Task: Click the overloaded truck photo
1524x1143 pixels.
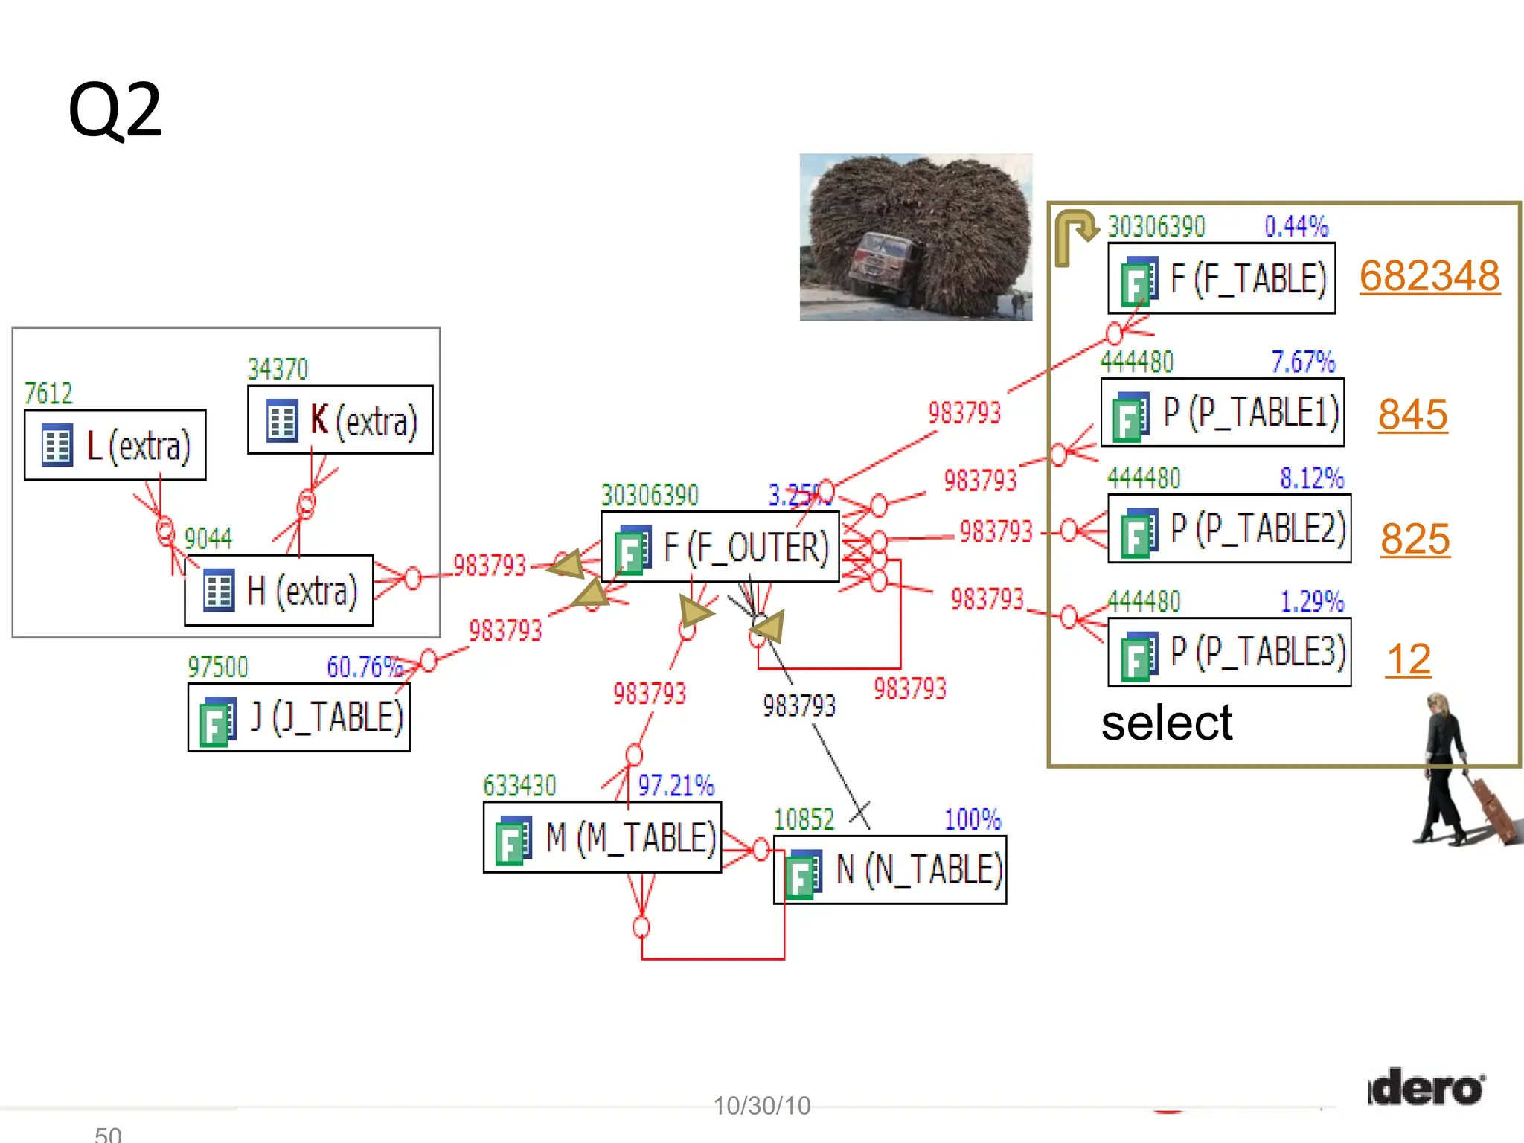Action: pos(915,237)
